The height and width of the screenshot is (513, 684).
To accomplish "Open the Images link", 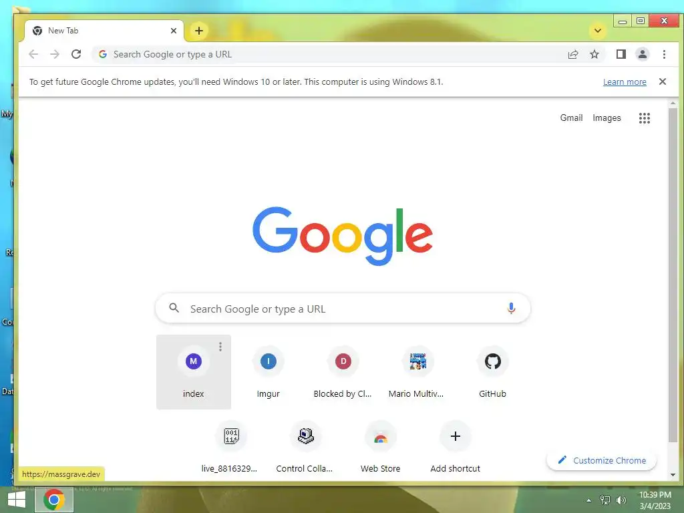I will (x=607, y=118).
